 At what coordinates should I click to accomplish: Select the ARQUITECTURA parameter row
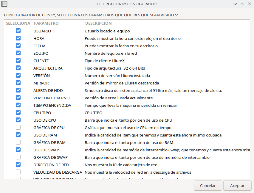coord(48,68)
